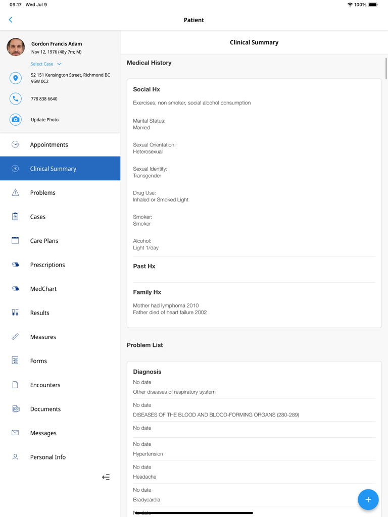Tap the phone number 778 838 6640
This screenshot has height=517, width=388.
44,99
